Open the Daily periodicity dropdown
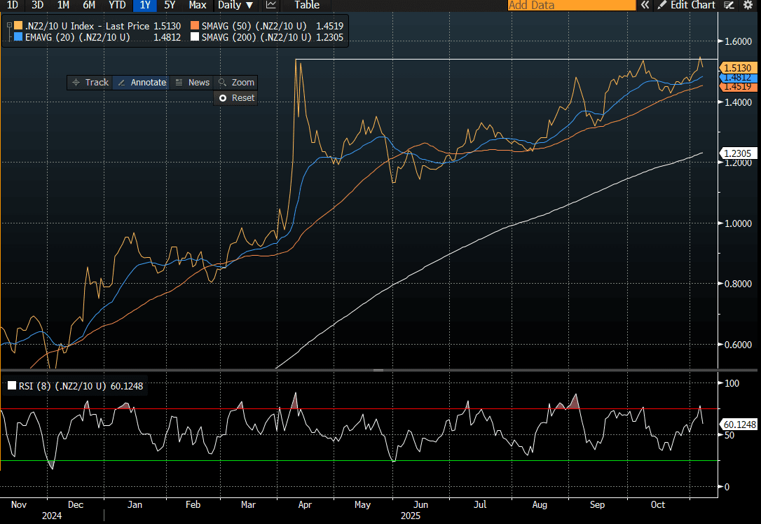Screen dimensions: 761x524 point(235,5)
